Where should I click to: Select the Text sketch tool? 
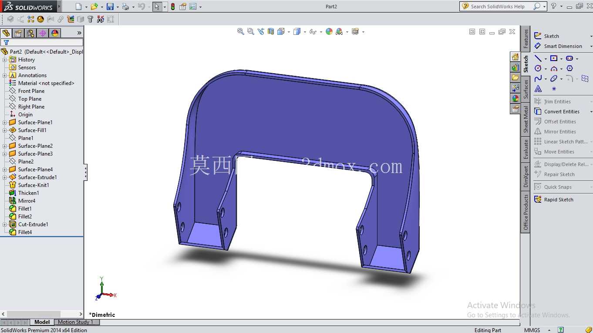pyautogui.click(x=538, y=89)
